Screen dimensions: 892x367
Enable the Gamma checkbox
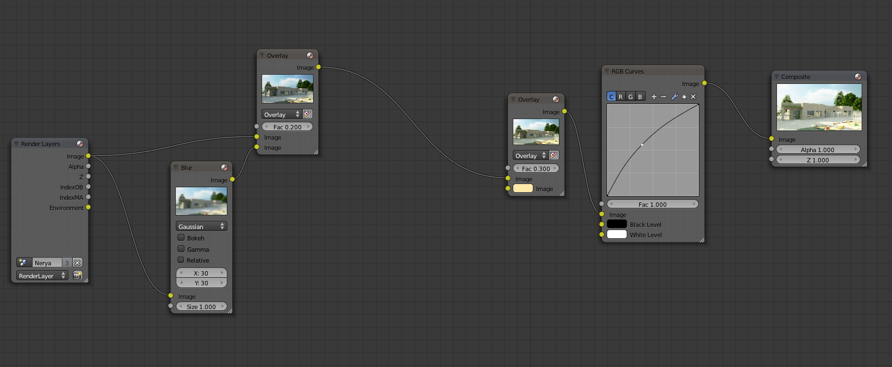[181, 249]
